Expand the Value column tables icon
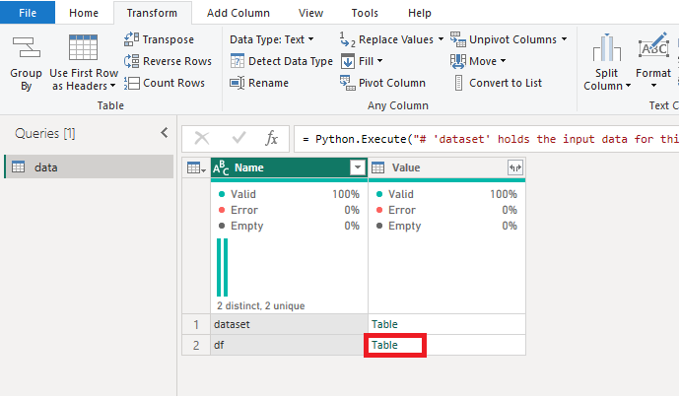Image resolution: width=681 pixels, height=399 pixels. click(x=513, y=167)
